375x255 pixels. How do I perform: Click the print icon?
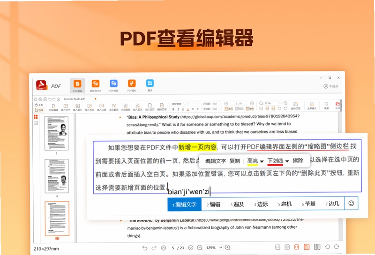pyautogui.click(x=45, y=99)
